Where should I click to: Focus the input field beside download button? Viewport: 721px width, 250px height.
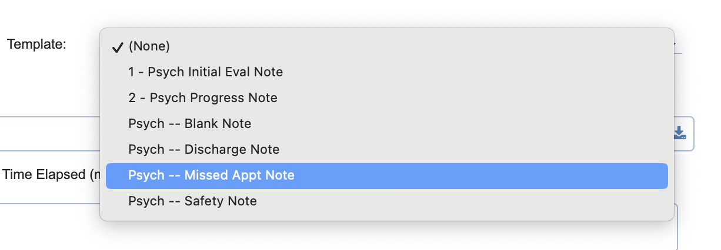pos(50,134)
